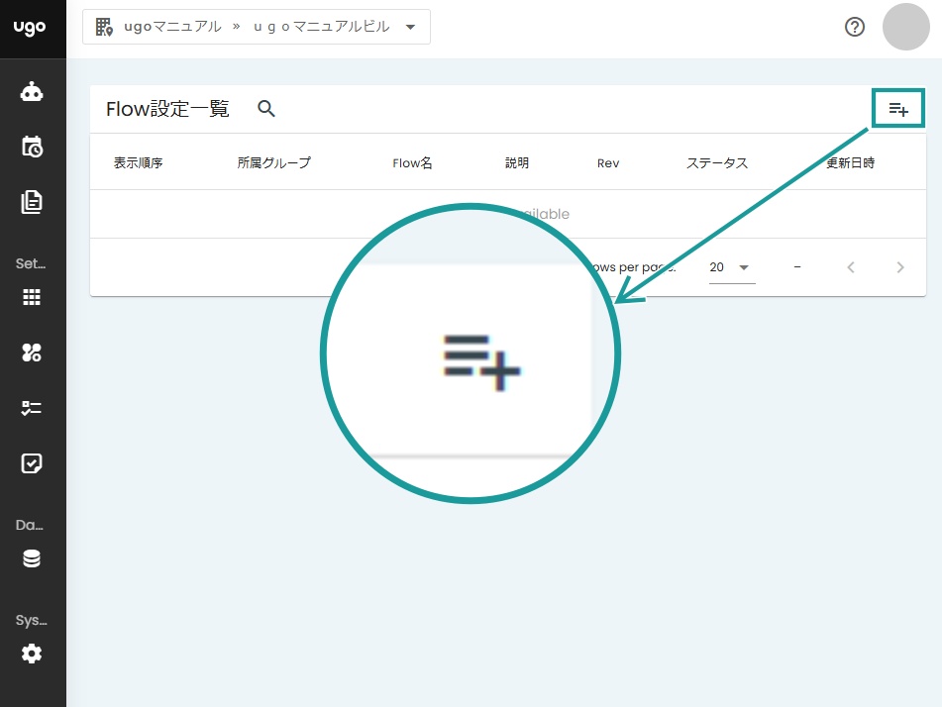
Task: Open the documents icon in the sidebar
Action: 33,202
